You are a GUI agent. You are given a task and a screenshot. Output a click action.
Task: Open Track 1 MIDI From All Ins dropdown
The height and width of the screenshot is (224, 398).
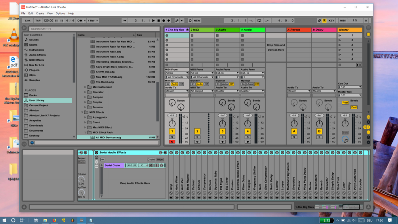coord(177,73)
